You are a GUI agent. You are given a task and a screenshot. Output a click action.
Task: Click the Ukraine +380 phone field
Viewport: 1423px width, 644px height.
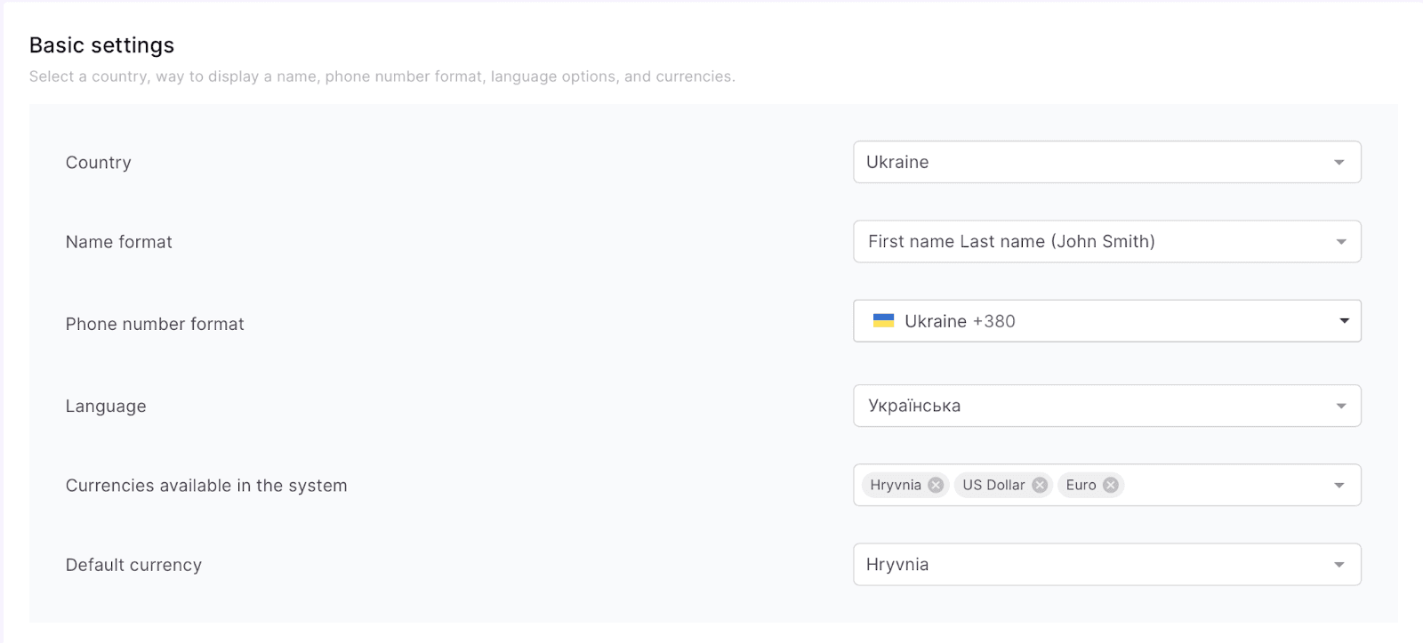click(x=1067, y=321)
